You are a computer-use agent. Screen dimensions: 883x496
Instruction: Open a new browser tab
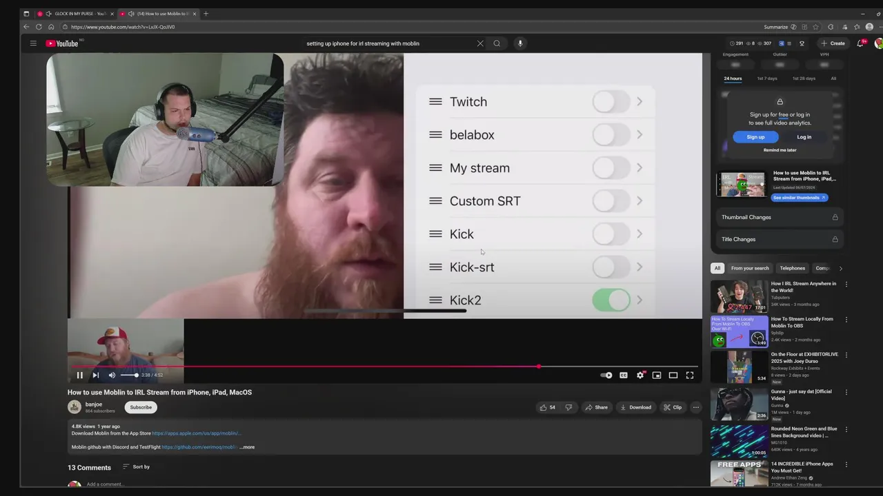coord(206,14)
